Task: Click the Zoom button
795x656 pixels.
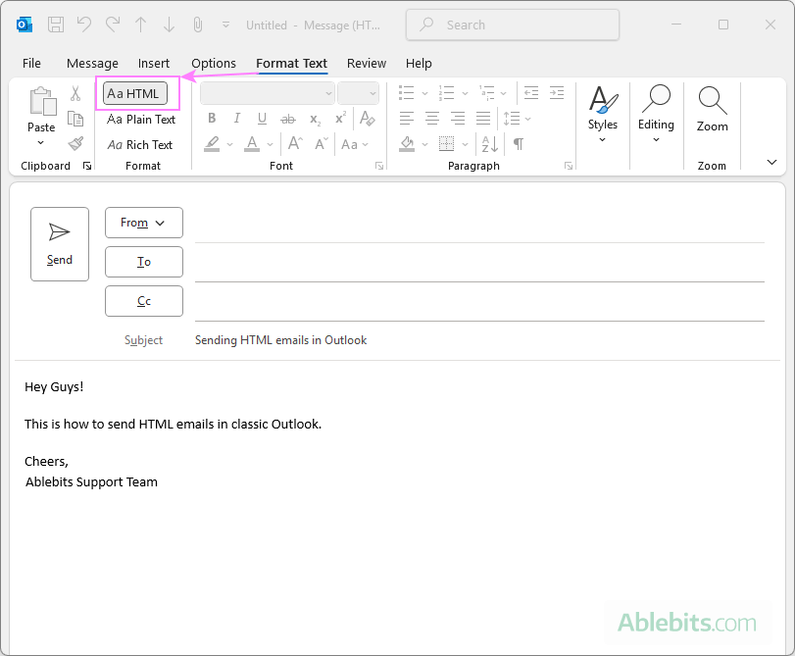Action: point(713,110)
